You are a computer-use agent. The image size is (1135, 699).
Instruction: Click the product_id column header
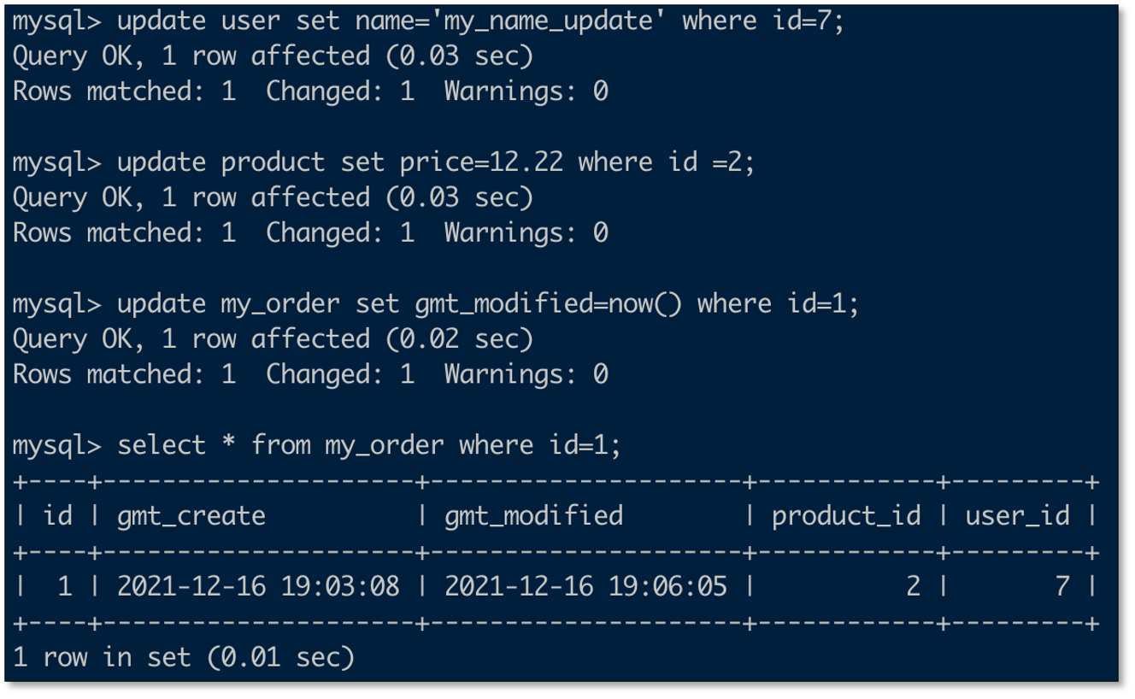(846, 516)
